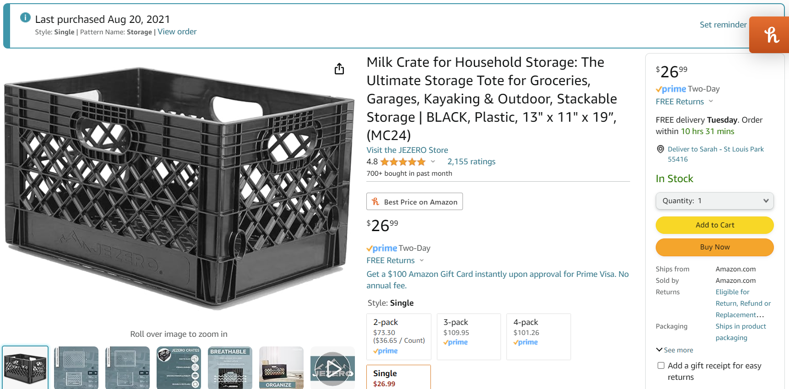Click the Set reminder link
The image size is (789, 389).
pos(723,25)
